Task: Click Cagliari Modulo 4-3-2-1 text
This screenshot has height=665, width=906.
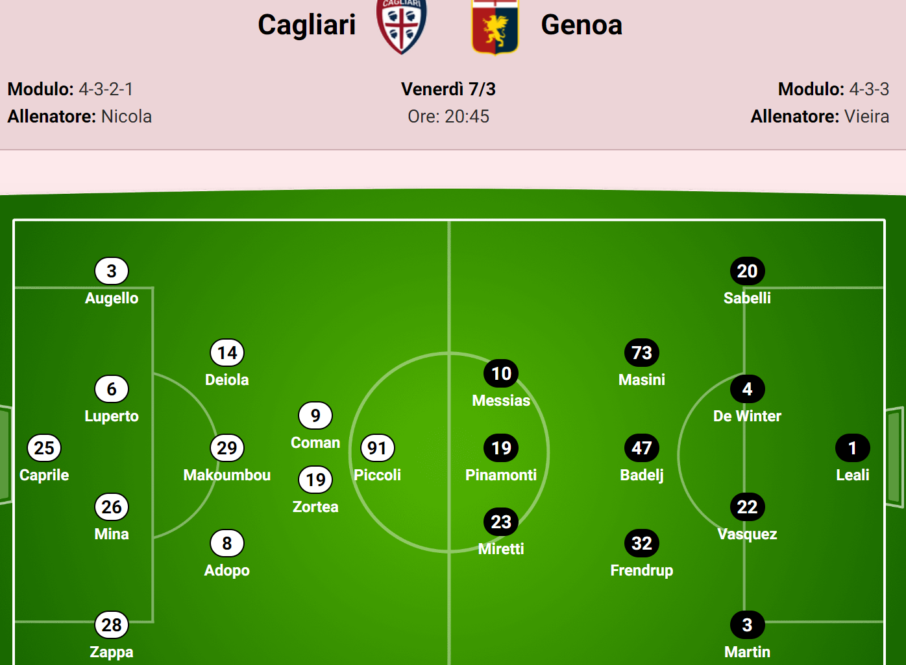Action: (x=70, y=89)
